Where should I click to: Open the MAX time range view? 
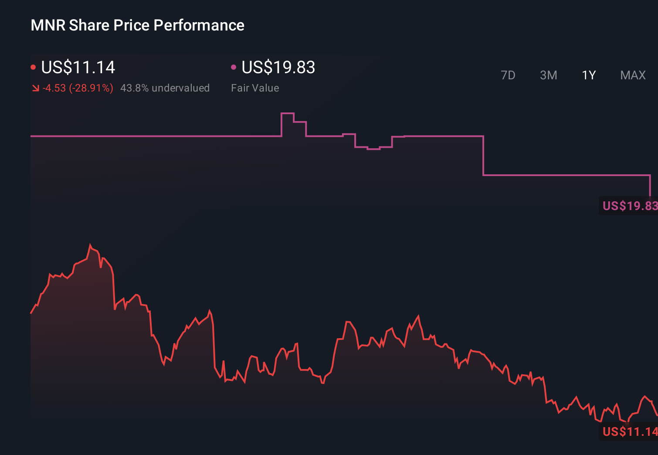click(x=632, y=75)
